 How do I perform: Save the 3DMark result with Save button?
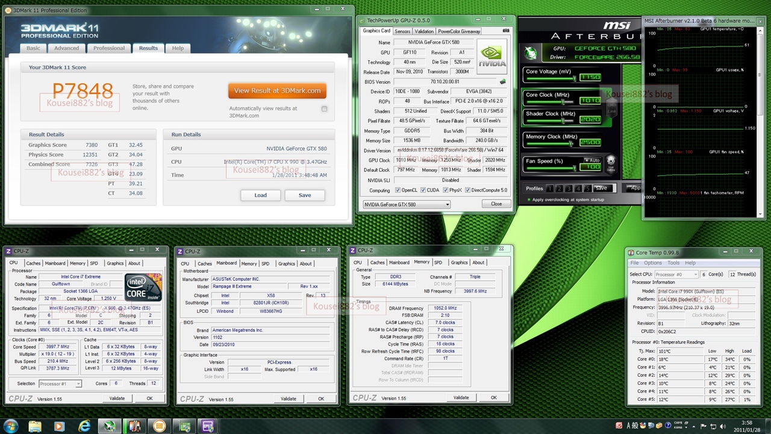(305, 195)
